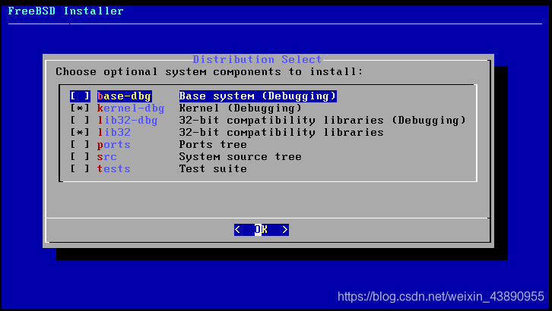This screenshot has height=311, width=552.
Task: Uncheck the lib32 checkbox
Action: [x=80, y=132]
